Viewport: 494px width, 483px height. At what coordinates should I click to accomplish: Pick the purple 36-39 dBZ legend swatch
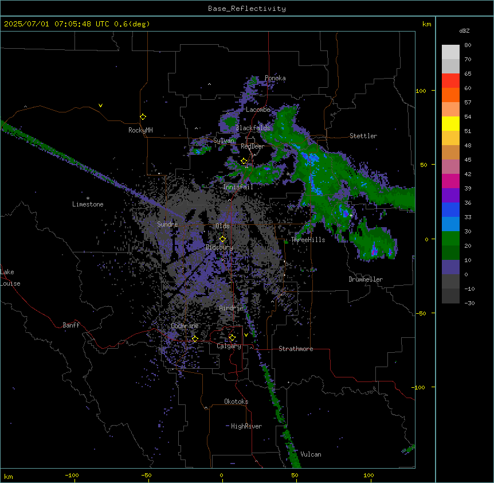(x=450, y=195)
